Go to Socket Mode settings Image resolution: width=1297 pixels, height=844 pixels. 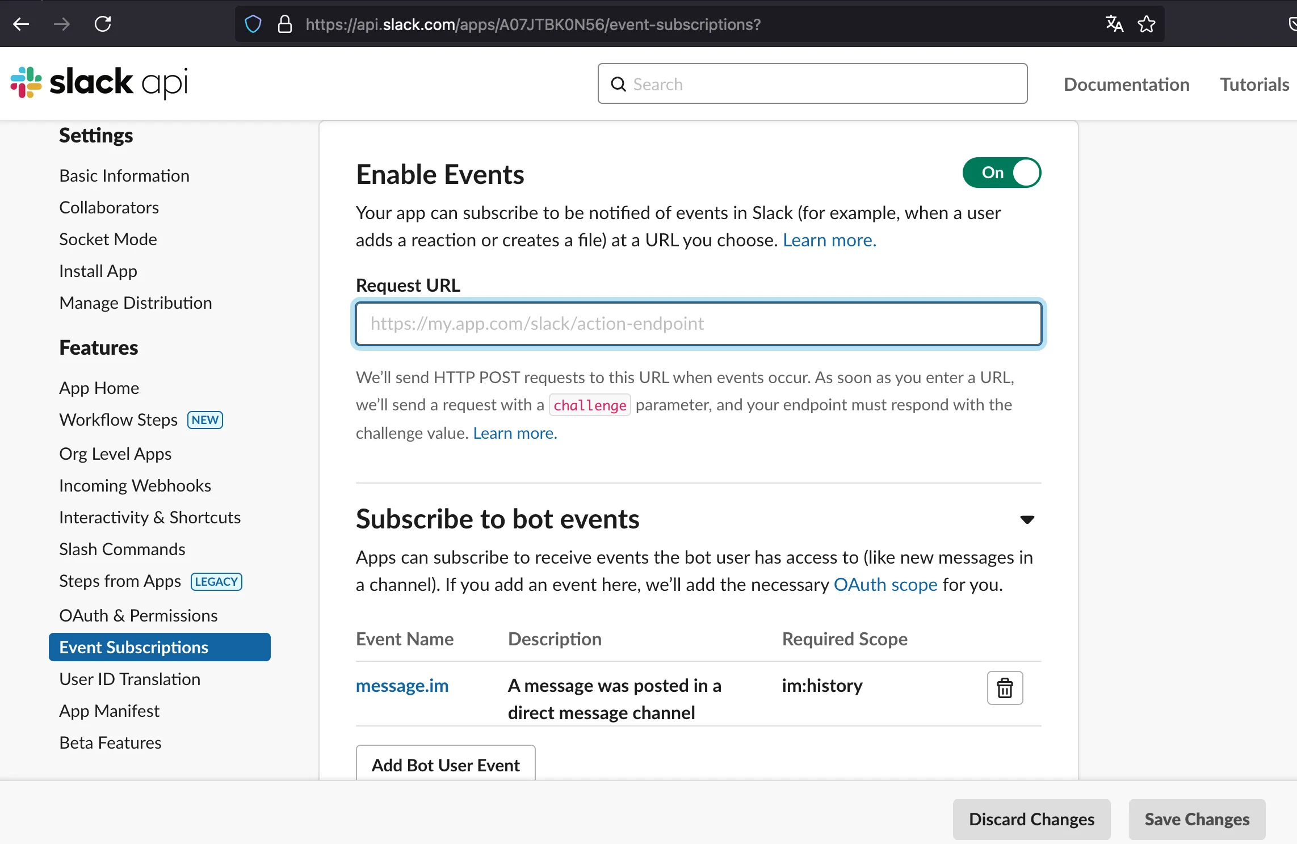tap(108, 239)
